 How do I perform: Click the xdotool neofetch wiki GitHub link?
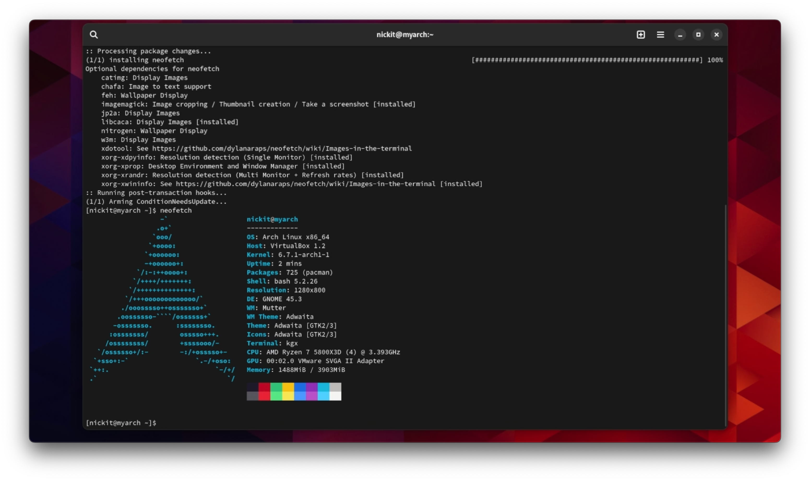coord(282,149)
